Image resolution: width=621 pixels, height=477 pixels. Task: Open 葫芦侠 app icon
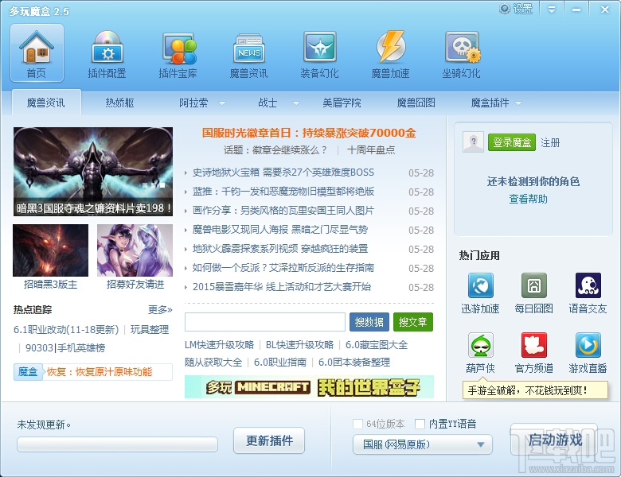480,345
